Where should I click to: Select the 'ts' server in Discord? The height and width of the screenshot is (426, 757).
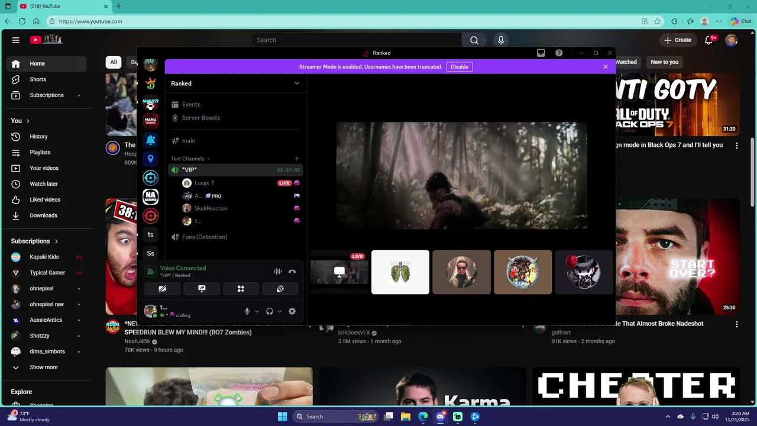point(150,234)
